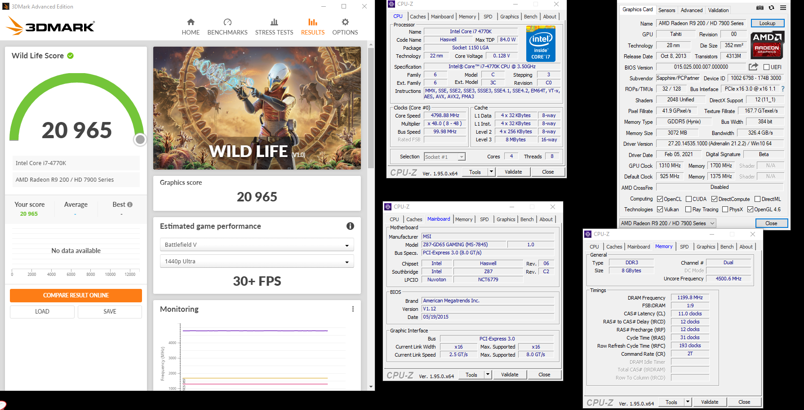Open the Battlefield V game dropdown
Viewport: 804px width, 410px height.
point(257,244)
